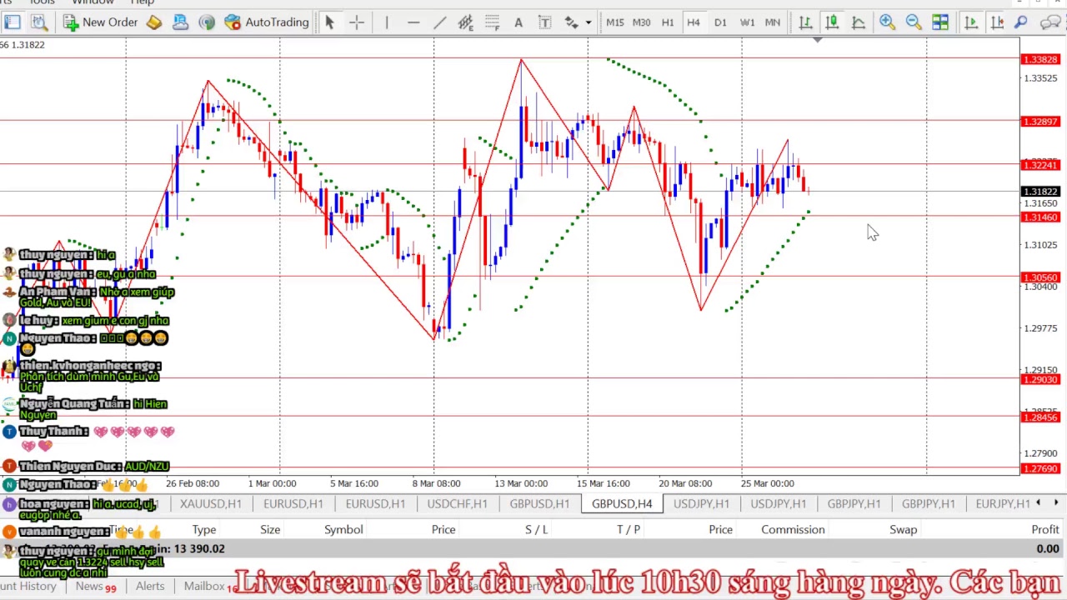Viewport: 1067px width, 600px height.
Task: Zoom in on the chart
Action: 887,22
